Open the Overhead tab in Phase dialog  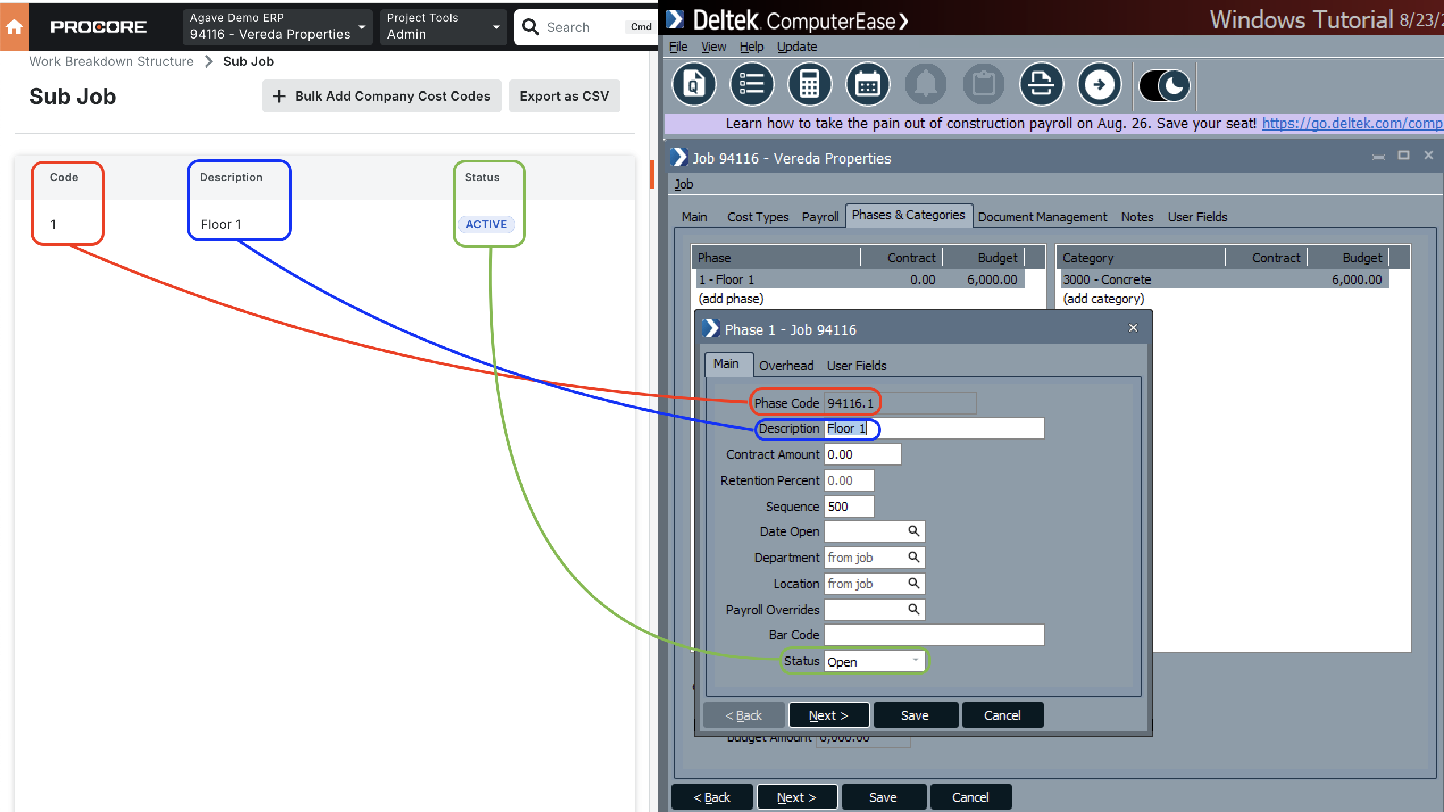786,366
